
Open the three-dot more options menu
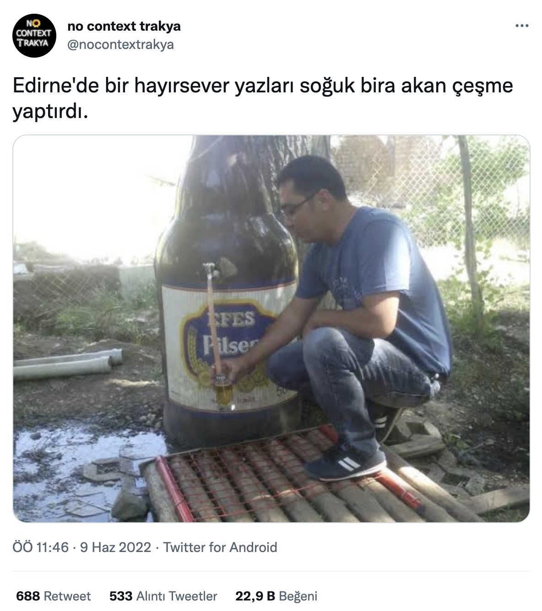522,26
